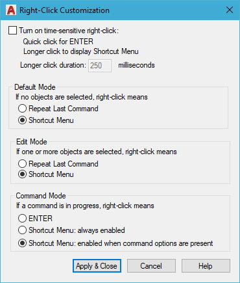Click the Default Mode group label
This screenshot has height=283, width=240.
(35, 87)
